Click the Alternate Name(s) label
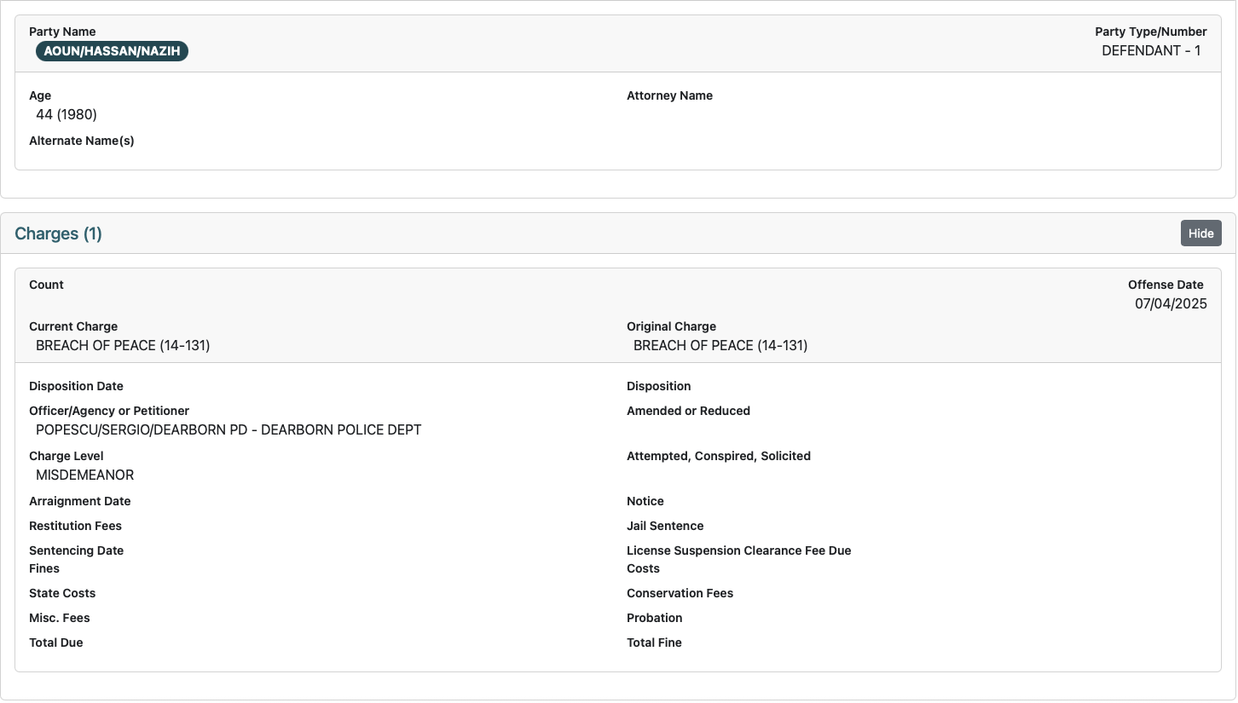 tap(82, 141)
